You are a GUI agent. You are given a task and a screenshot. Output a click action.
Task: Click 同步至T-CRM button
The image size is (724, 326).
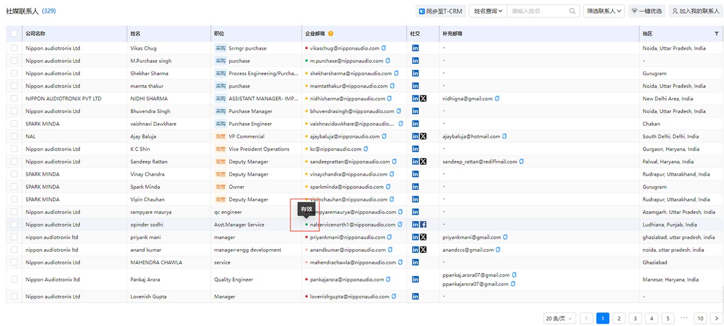pos(439,11)
